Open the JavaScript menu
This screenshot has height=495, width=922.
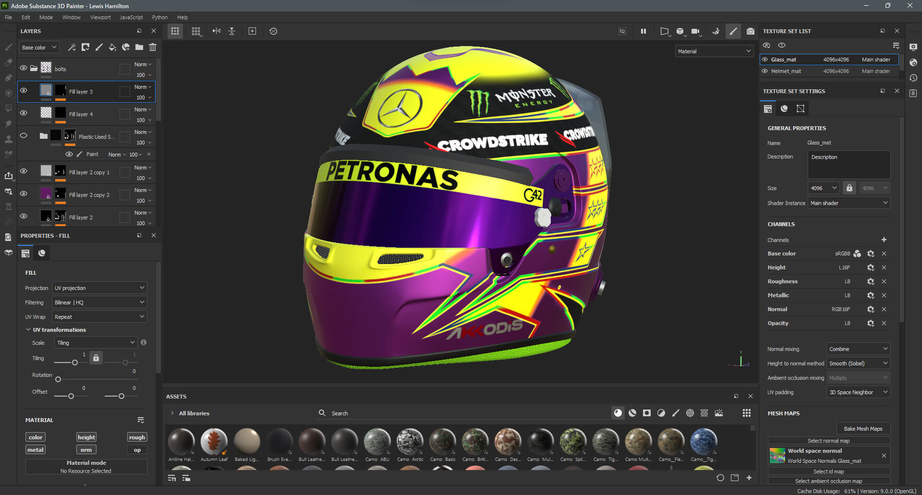131,17
